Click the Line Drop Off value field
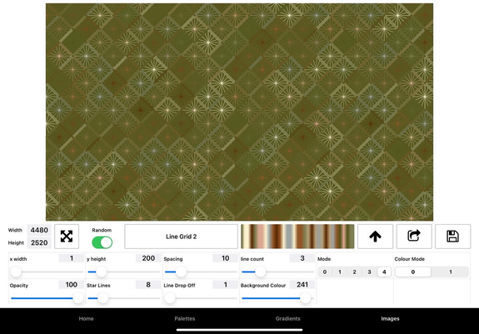The image size is (479, 334). [x=225, y=285]
